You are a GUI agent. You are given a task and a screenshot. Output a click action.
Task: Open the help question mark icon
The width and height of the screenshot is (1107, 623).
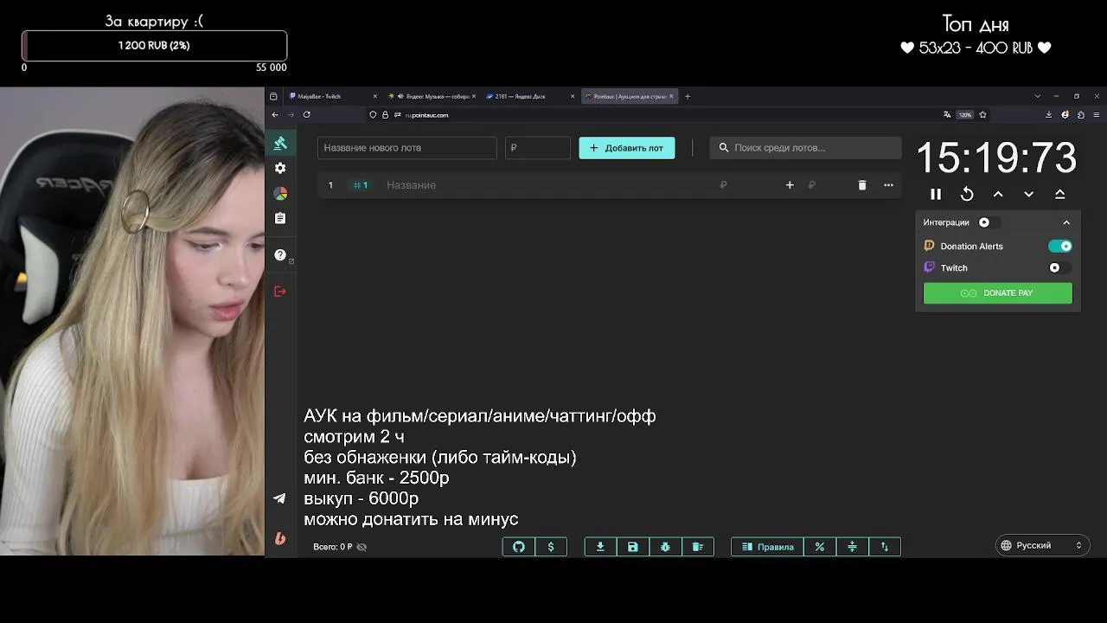click(x=279, y=255)
